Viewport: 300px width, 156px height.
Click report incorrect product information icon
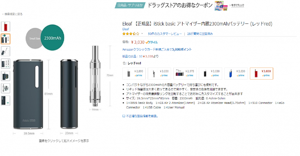(x=123, y=116)
